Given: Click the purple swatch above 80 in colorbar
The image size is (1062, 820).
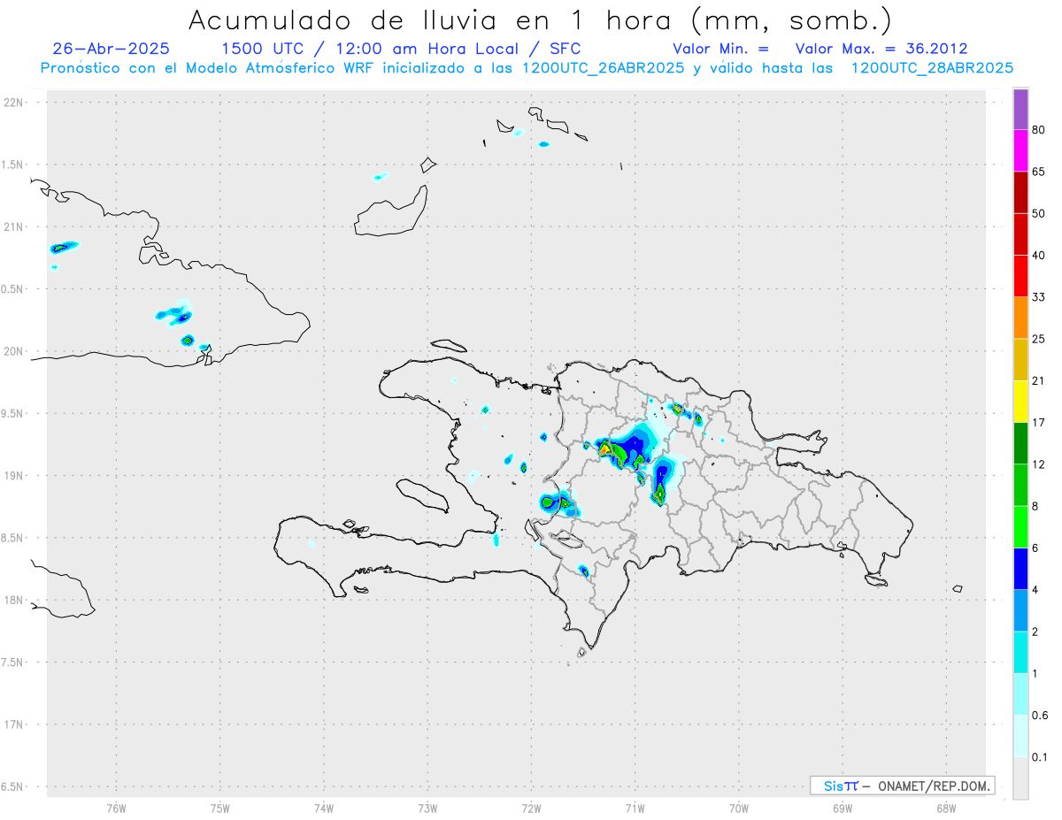Looking at the screenshot, I should 1020,110.
